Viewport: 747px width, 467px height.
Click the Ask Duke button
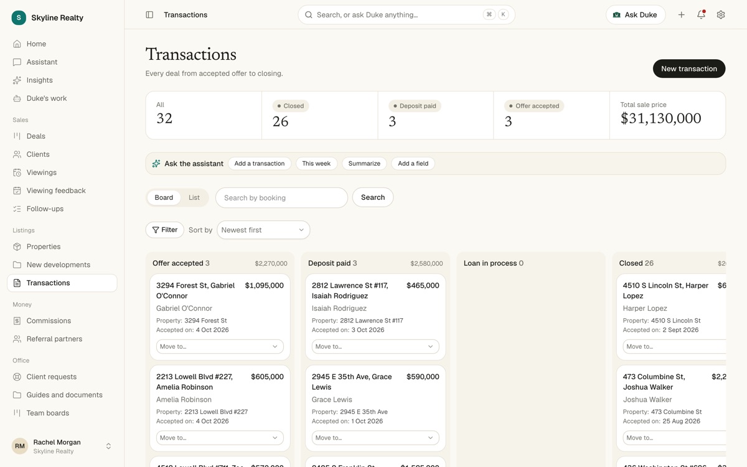click(636, 15)
